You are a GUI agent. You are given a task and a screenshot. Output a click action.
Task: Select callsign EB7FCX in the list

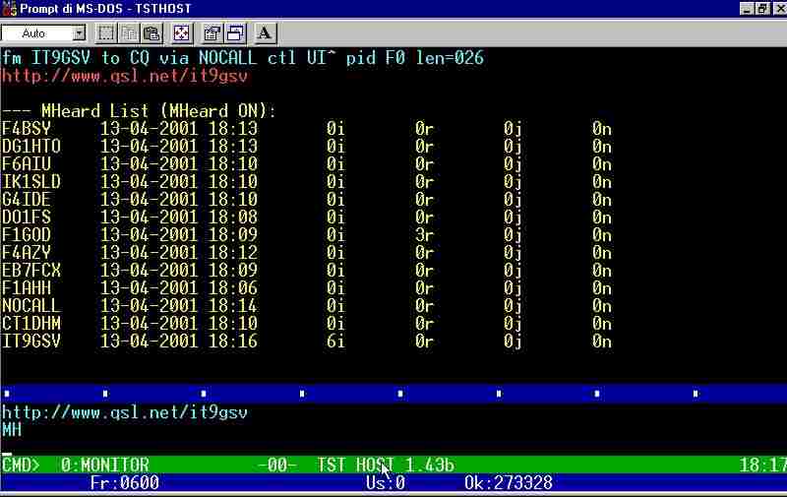(x=31, y=270)
